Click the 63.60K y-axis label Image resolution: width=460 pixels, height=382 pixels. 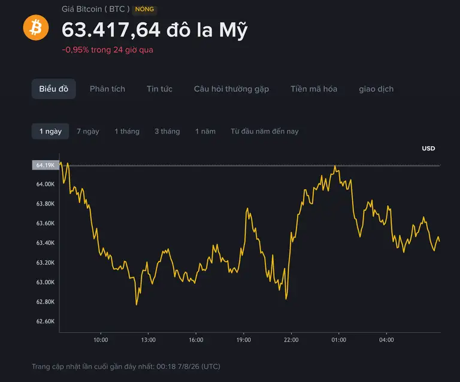coord(46,223)
